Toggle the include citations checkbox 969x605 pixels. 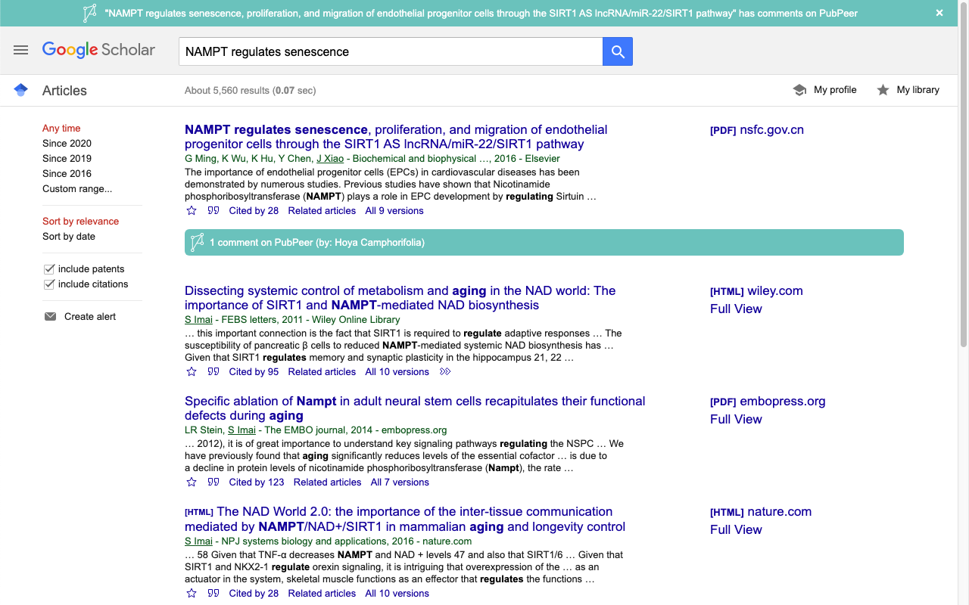[x=49, y=284]
